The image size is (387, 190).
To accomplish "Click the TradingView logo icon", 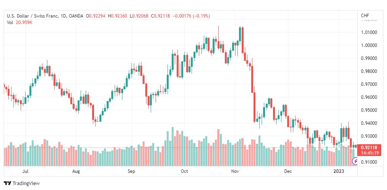I will [x=7, y=184].
